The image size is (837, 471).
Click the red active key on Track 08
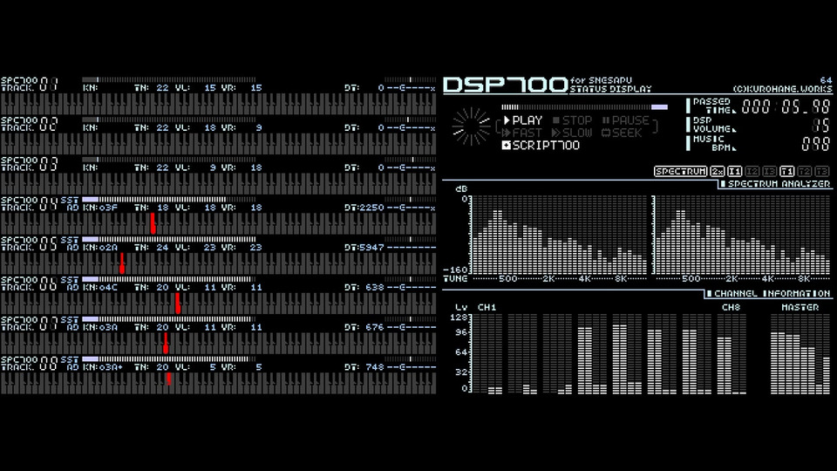(x=168, y=378)
